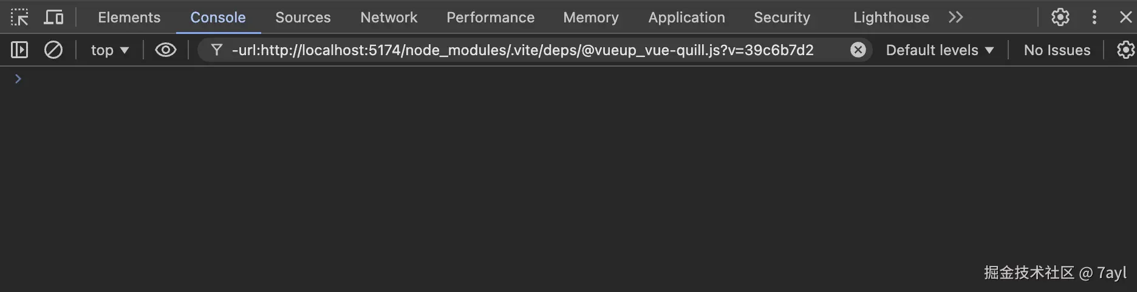Click the No Issues button
This screenshot has height=292, width=1137.
1057,50
